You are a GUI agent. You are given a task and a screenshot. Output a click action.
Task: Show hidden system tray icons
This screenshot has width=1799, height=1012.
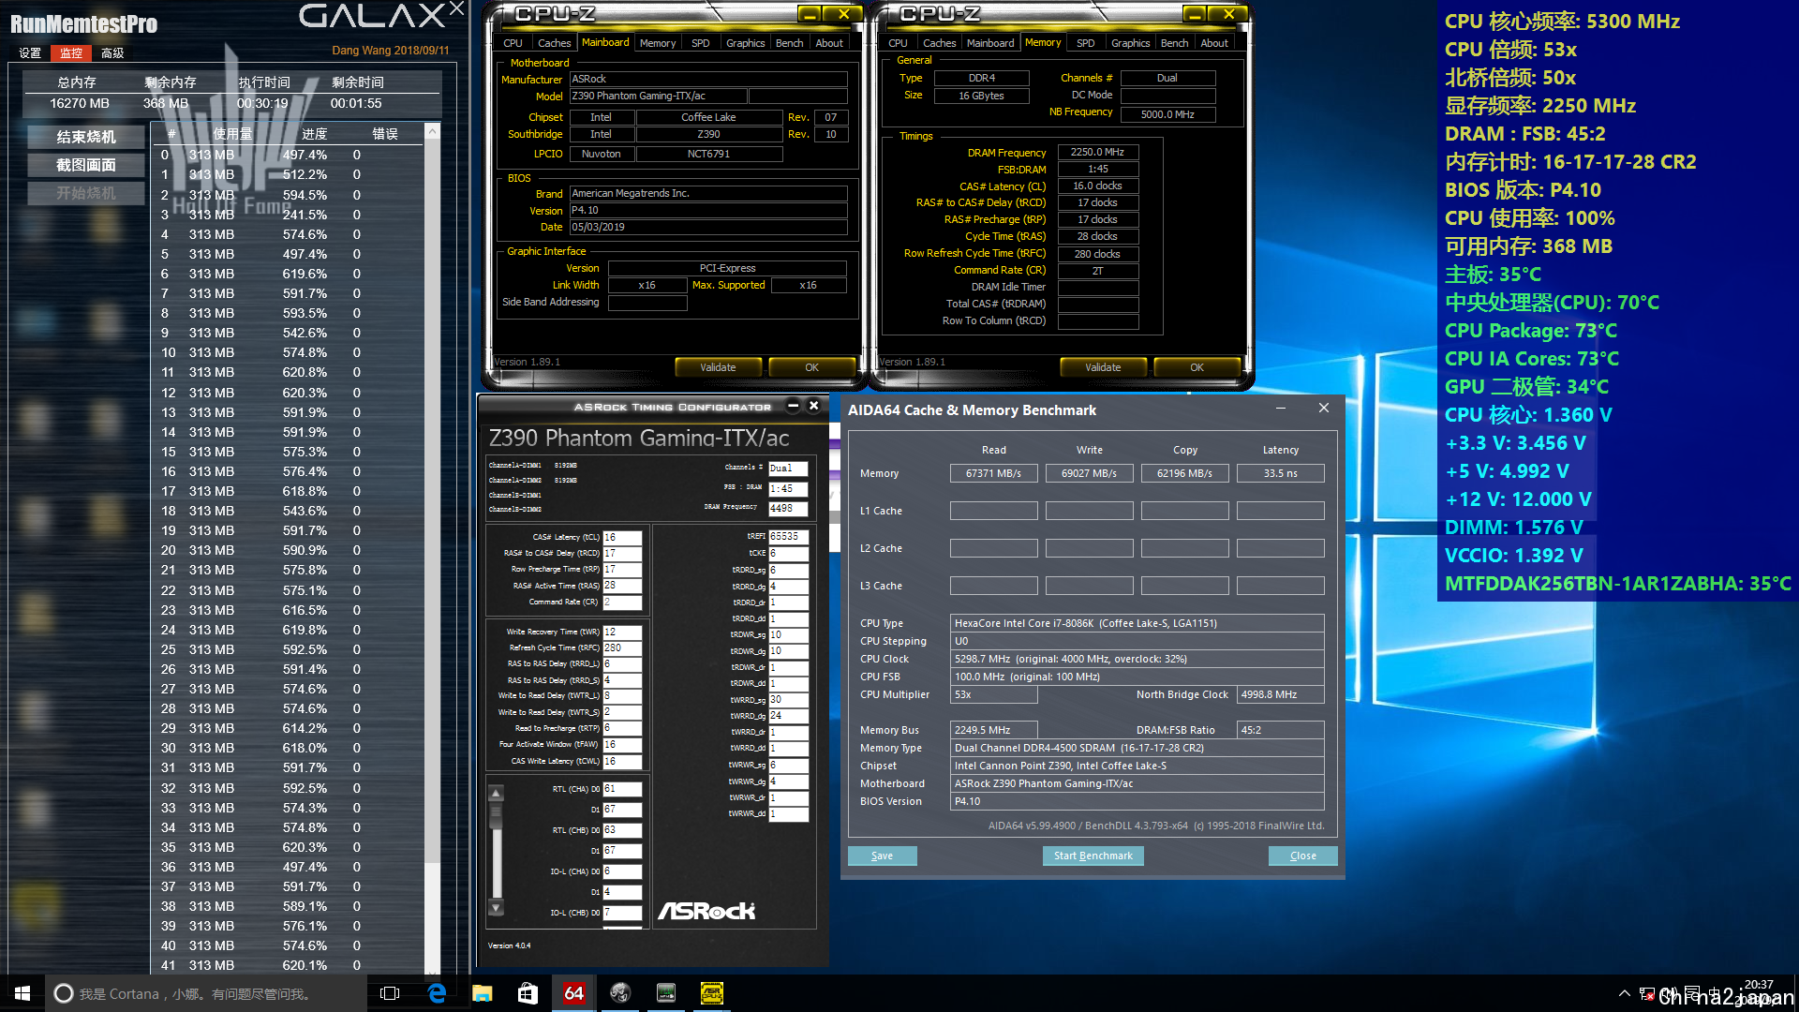pos(1624,994)
